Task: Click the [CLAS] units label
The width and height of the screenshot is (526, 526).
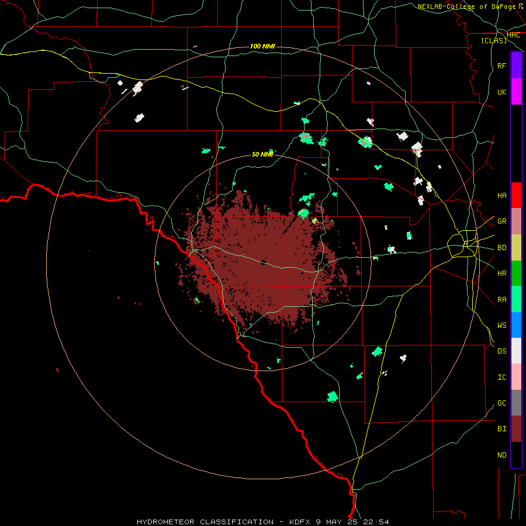Action: coord(494,40)
